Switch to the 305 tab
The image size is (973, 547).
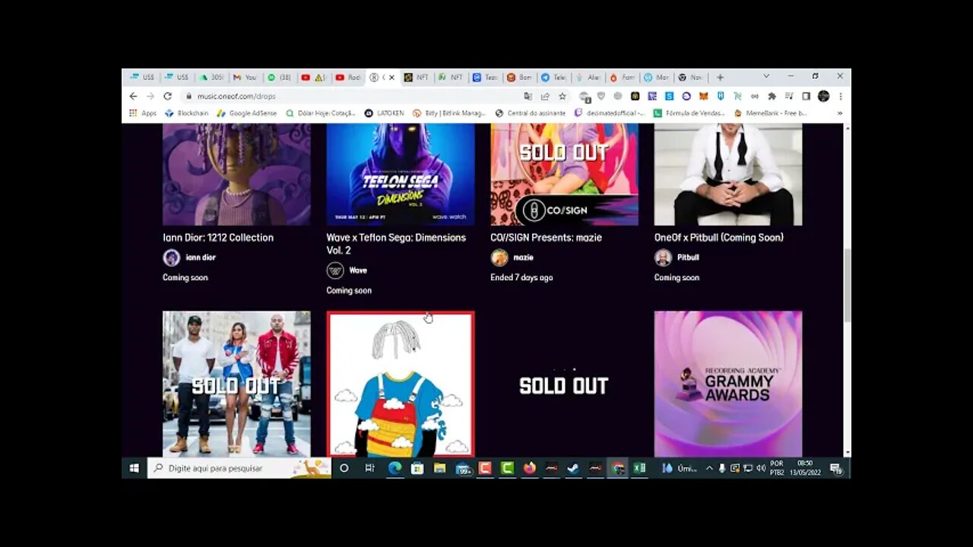[211, 77]
